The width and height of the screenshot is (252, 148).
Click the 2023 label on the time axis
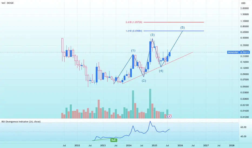[x=103, y=145]
